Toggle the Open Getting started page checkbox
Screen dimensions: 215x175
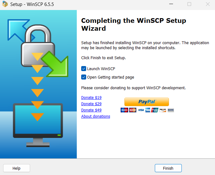pyautogui.click(x=84, y=77)
